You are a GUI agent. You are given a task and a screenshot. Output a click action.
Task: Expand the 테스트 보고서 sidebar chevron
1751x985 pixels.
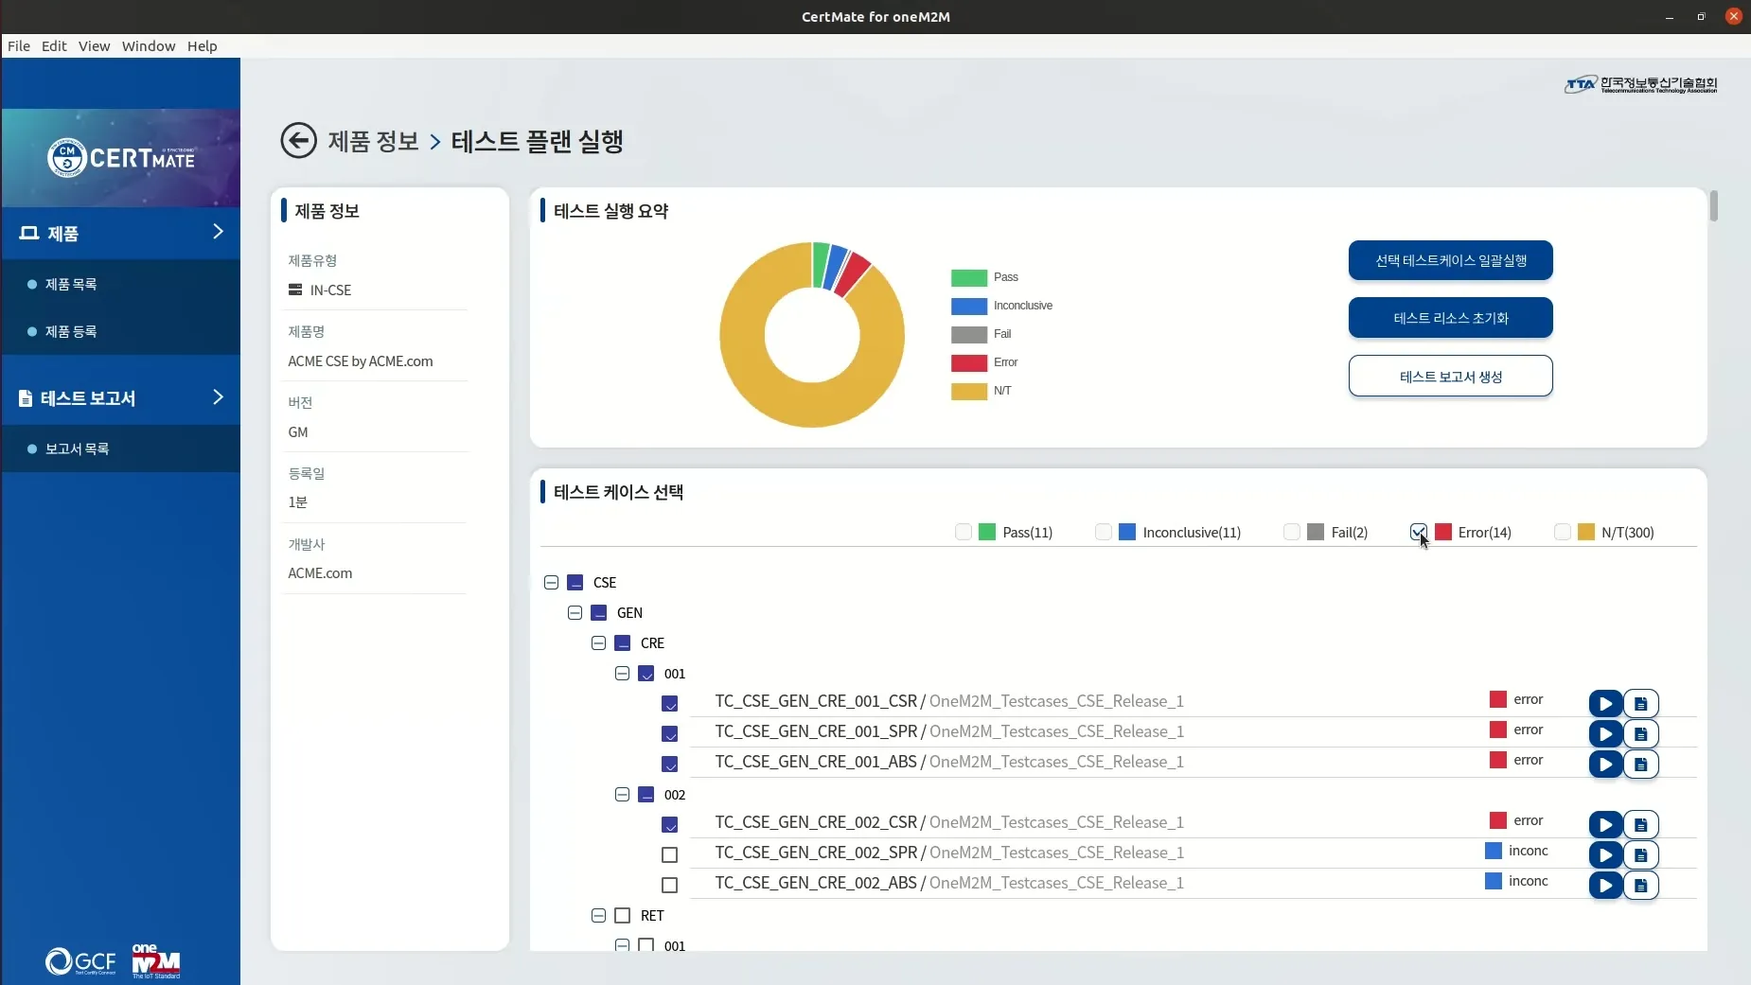click(218, 397)
